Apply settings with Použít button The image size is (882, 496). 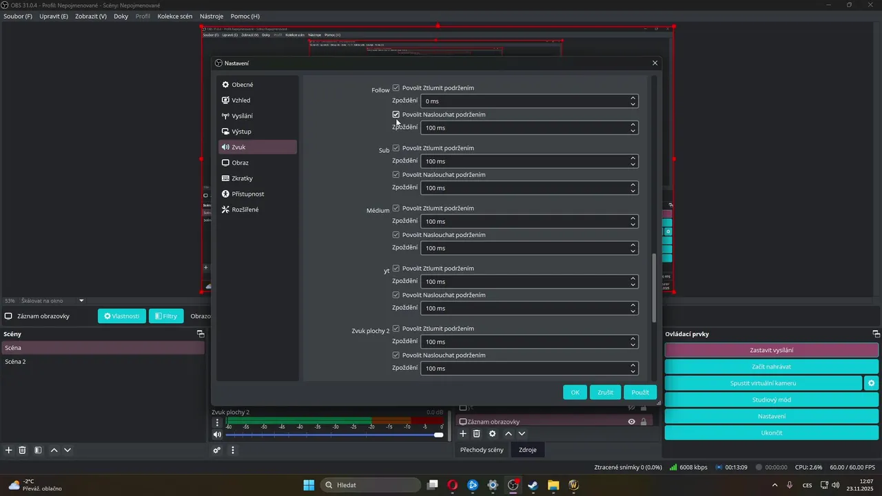[x=640, y=392]
